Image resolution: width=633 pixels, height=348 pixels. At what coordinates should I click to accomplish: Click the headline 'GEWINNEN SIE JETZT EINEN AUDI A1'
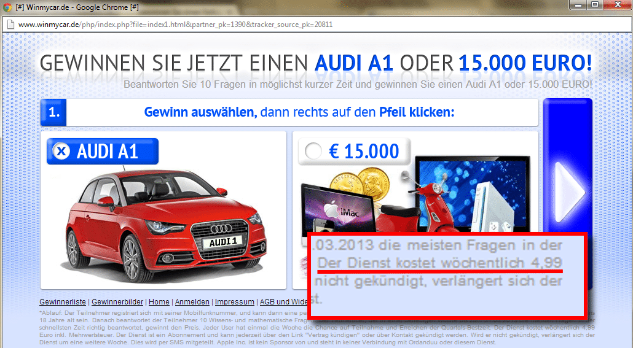tap(216, 63)
